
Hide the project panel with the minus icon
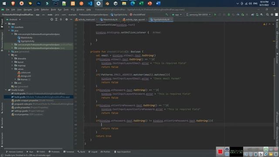[x=71, y=19]
